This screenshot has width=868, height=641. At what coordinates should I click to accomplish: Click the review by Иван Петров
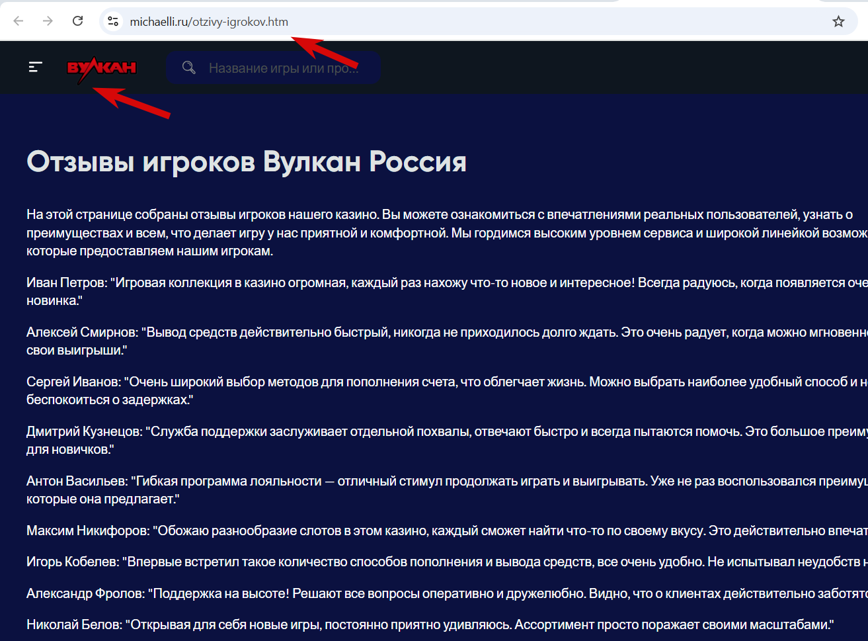point(447,291)
